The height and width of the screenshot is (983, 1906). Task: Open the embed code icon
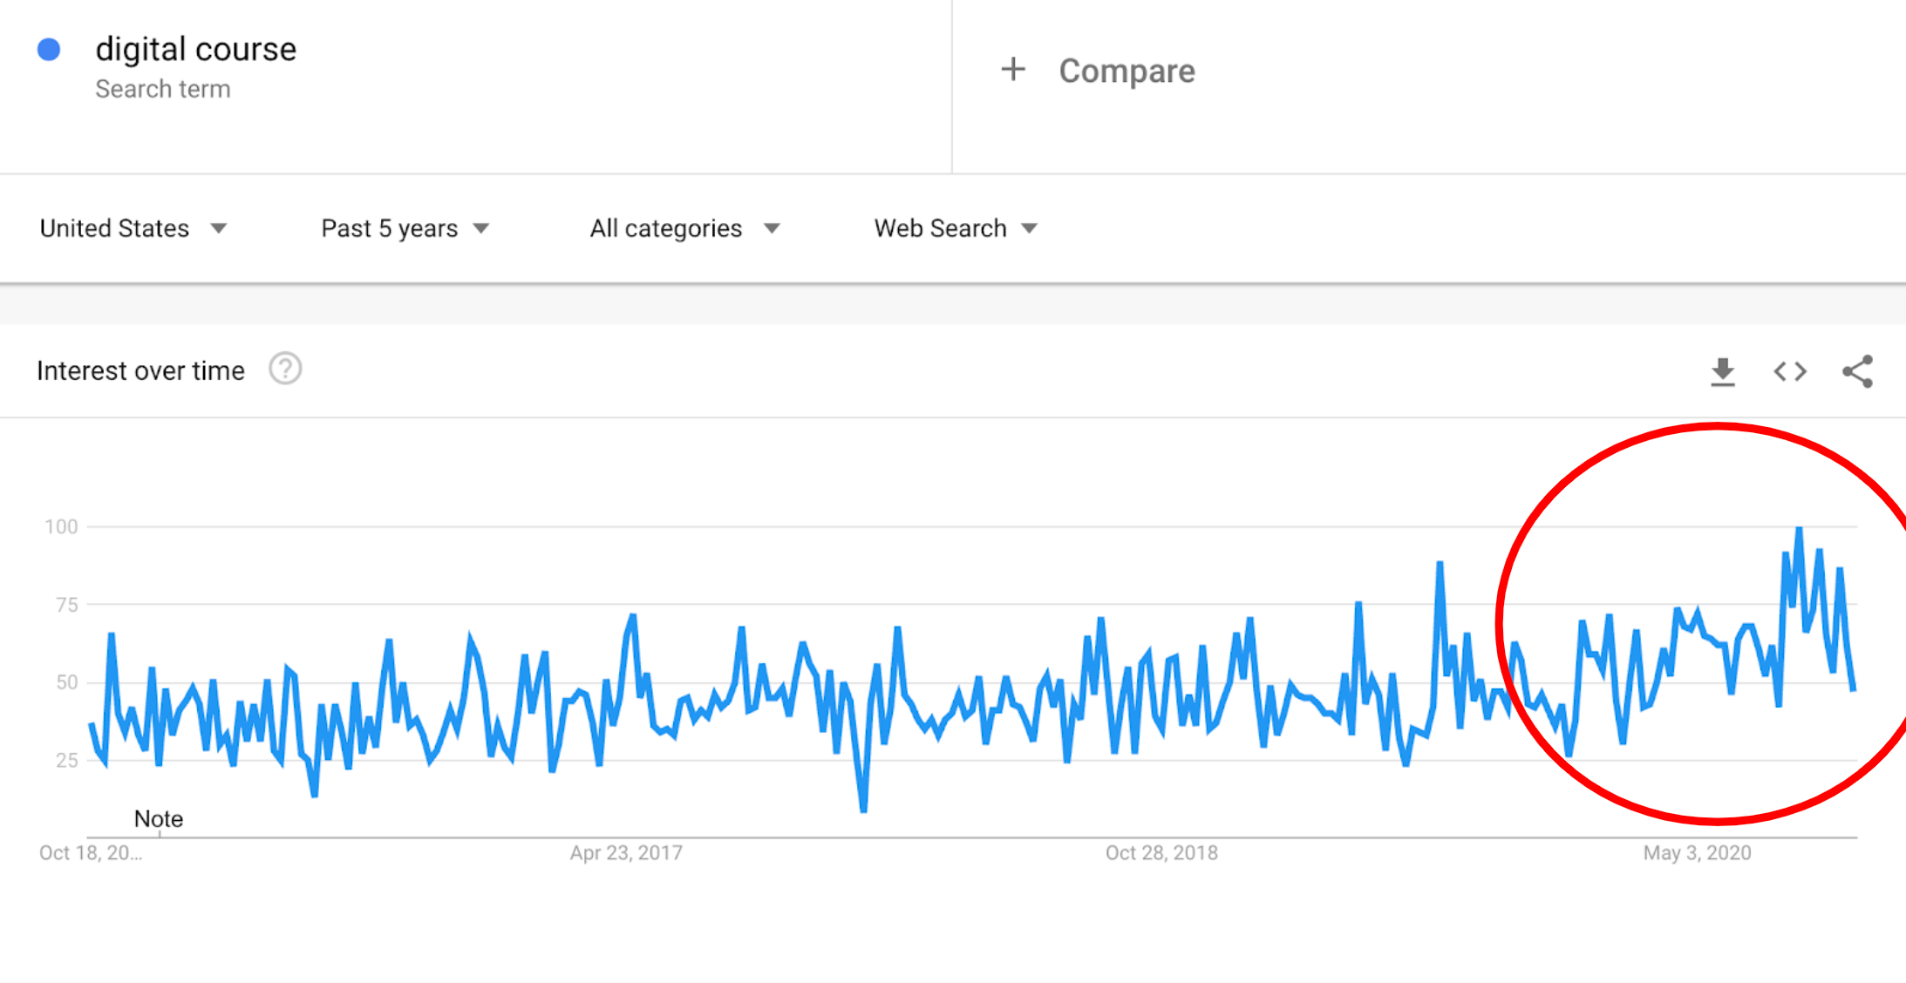coord(1790,371)
